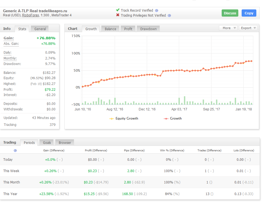This screenshot has height=202, width=263.
Task: Click the Daily label in Info panel
Action: (7, 53)
